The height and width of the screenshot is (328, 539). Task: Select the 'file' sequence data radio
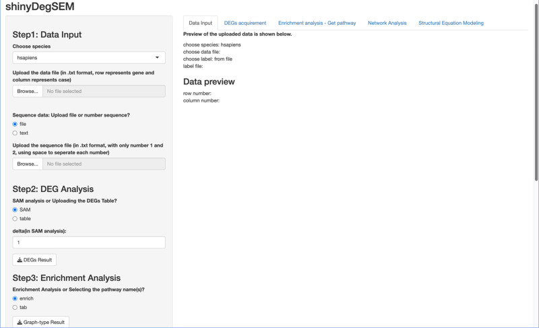coord(15,124)
